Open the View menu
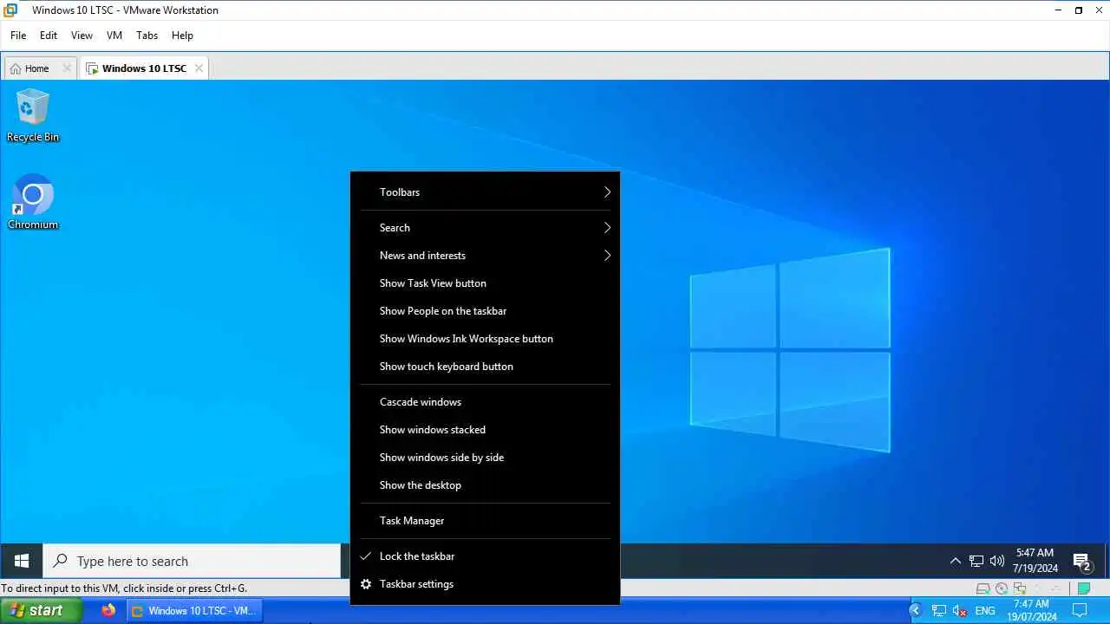 click(82, 36)
